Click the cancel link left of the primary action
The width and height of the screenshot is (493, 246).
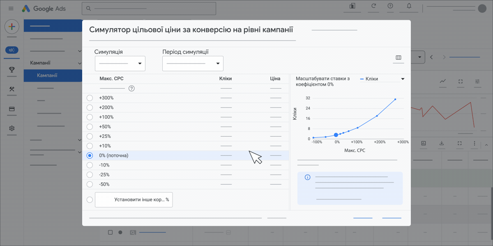[x=363, y=218]
